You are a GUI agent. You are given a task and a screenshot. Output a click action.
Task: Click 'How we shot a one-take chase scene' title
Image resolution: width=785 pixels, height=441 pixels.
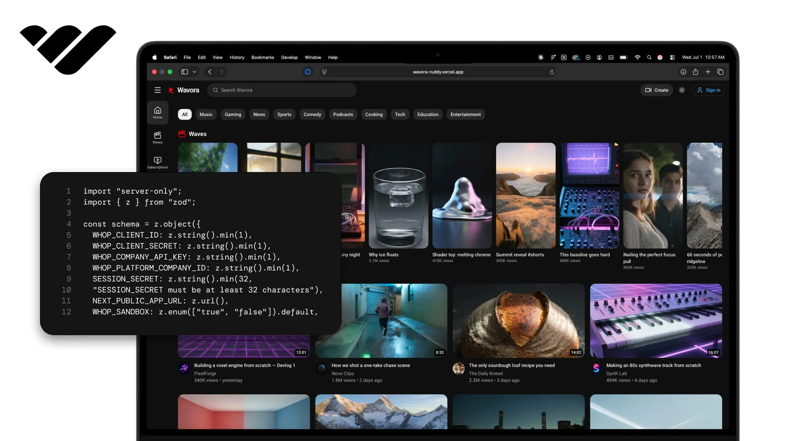[371, 365]
